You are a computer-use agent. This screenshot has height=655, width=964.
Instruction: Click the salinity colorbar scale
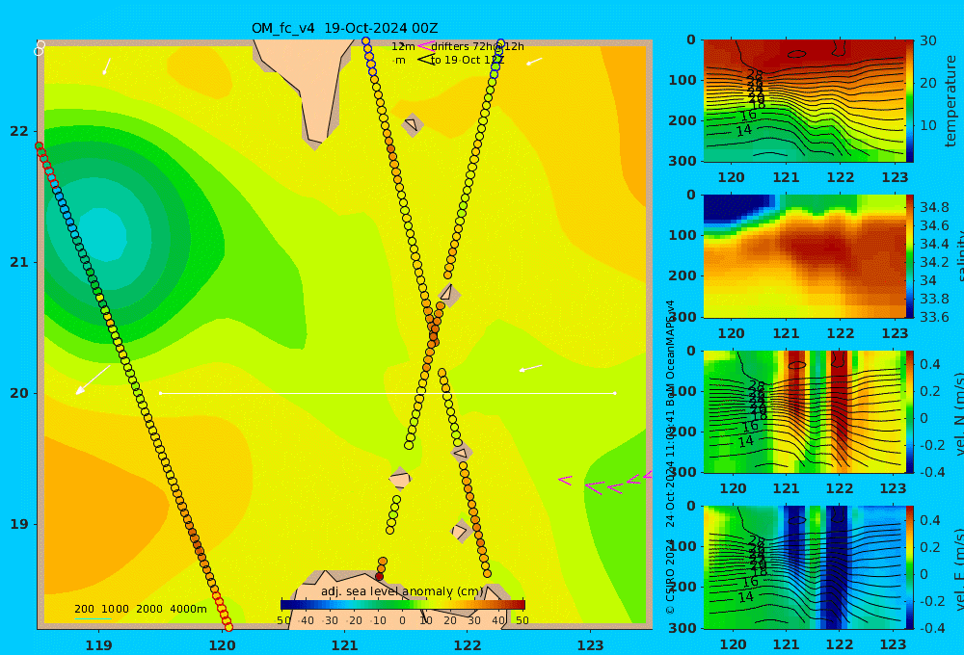(910, 256)
